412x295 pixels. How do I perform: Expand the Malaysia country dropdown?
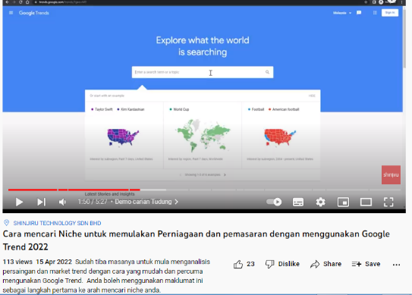342,13
